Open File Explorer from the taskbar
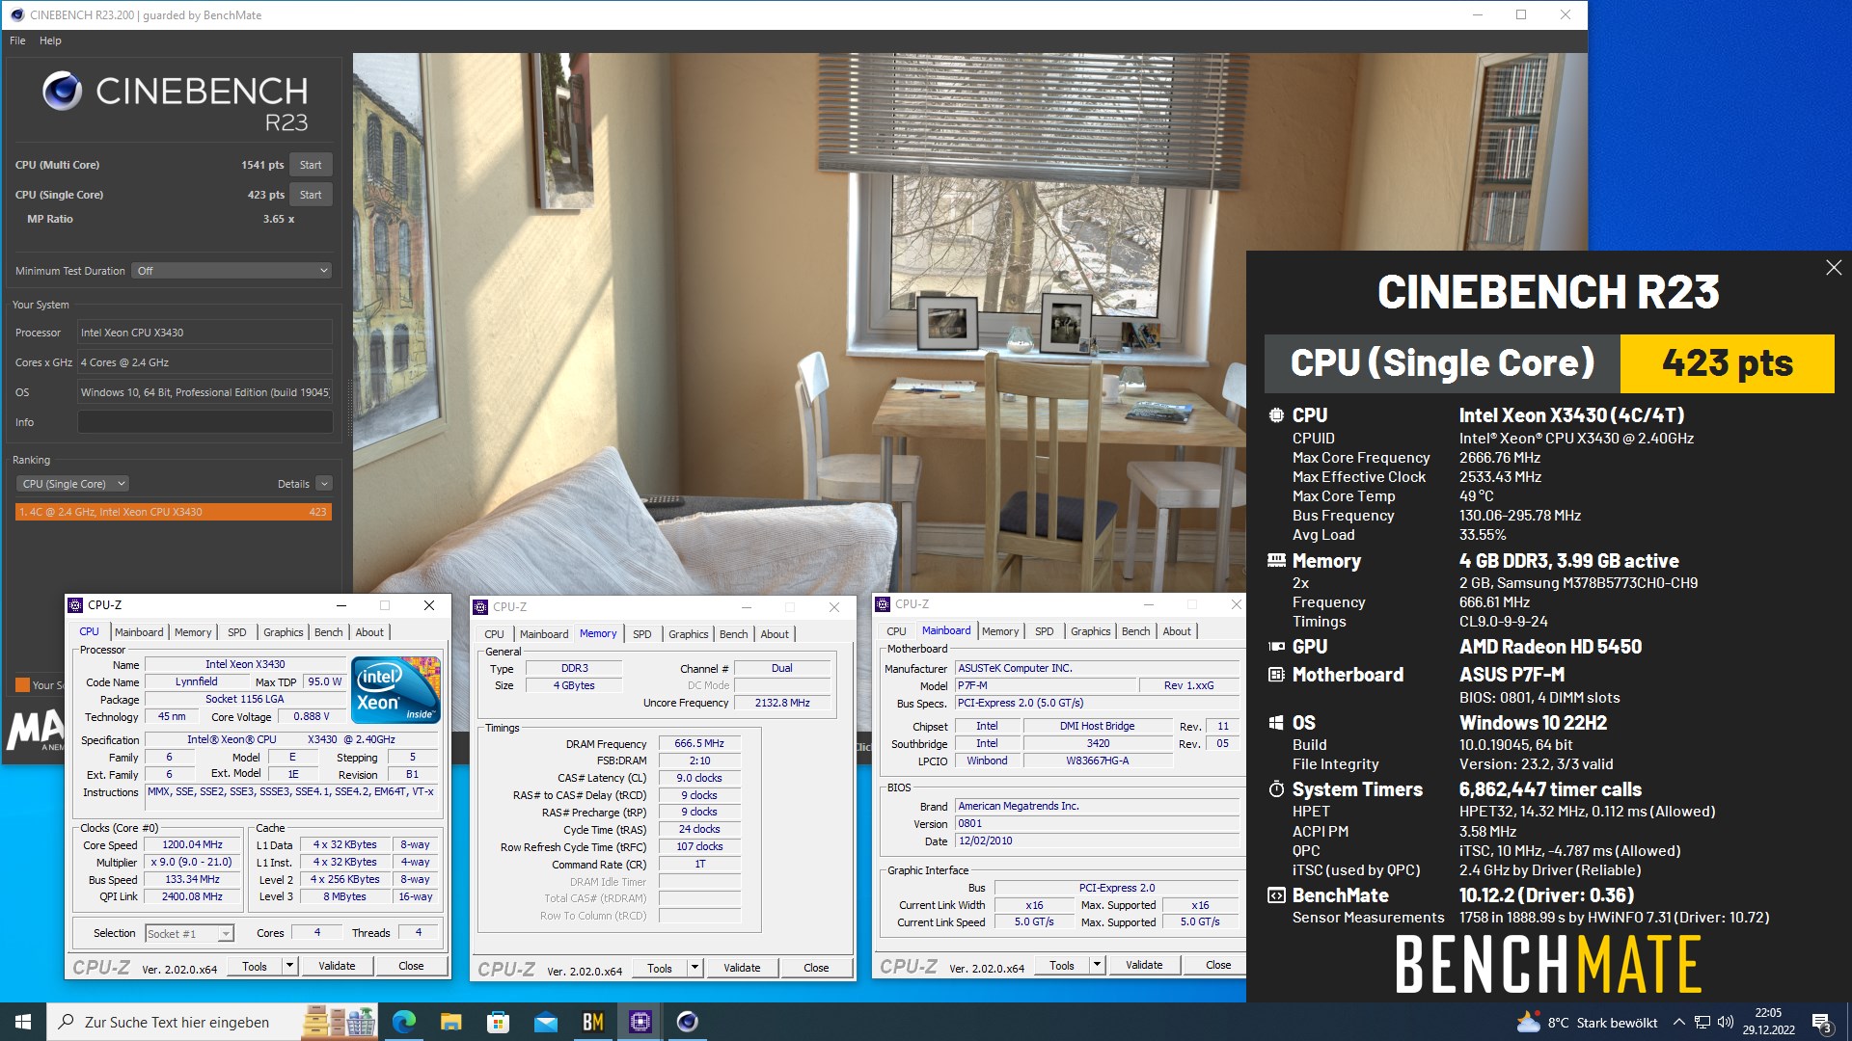 450,1022
